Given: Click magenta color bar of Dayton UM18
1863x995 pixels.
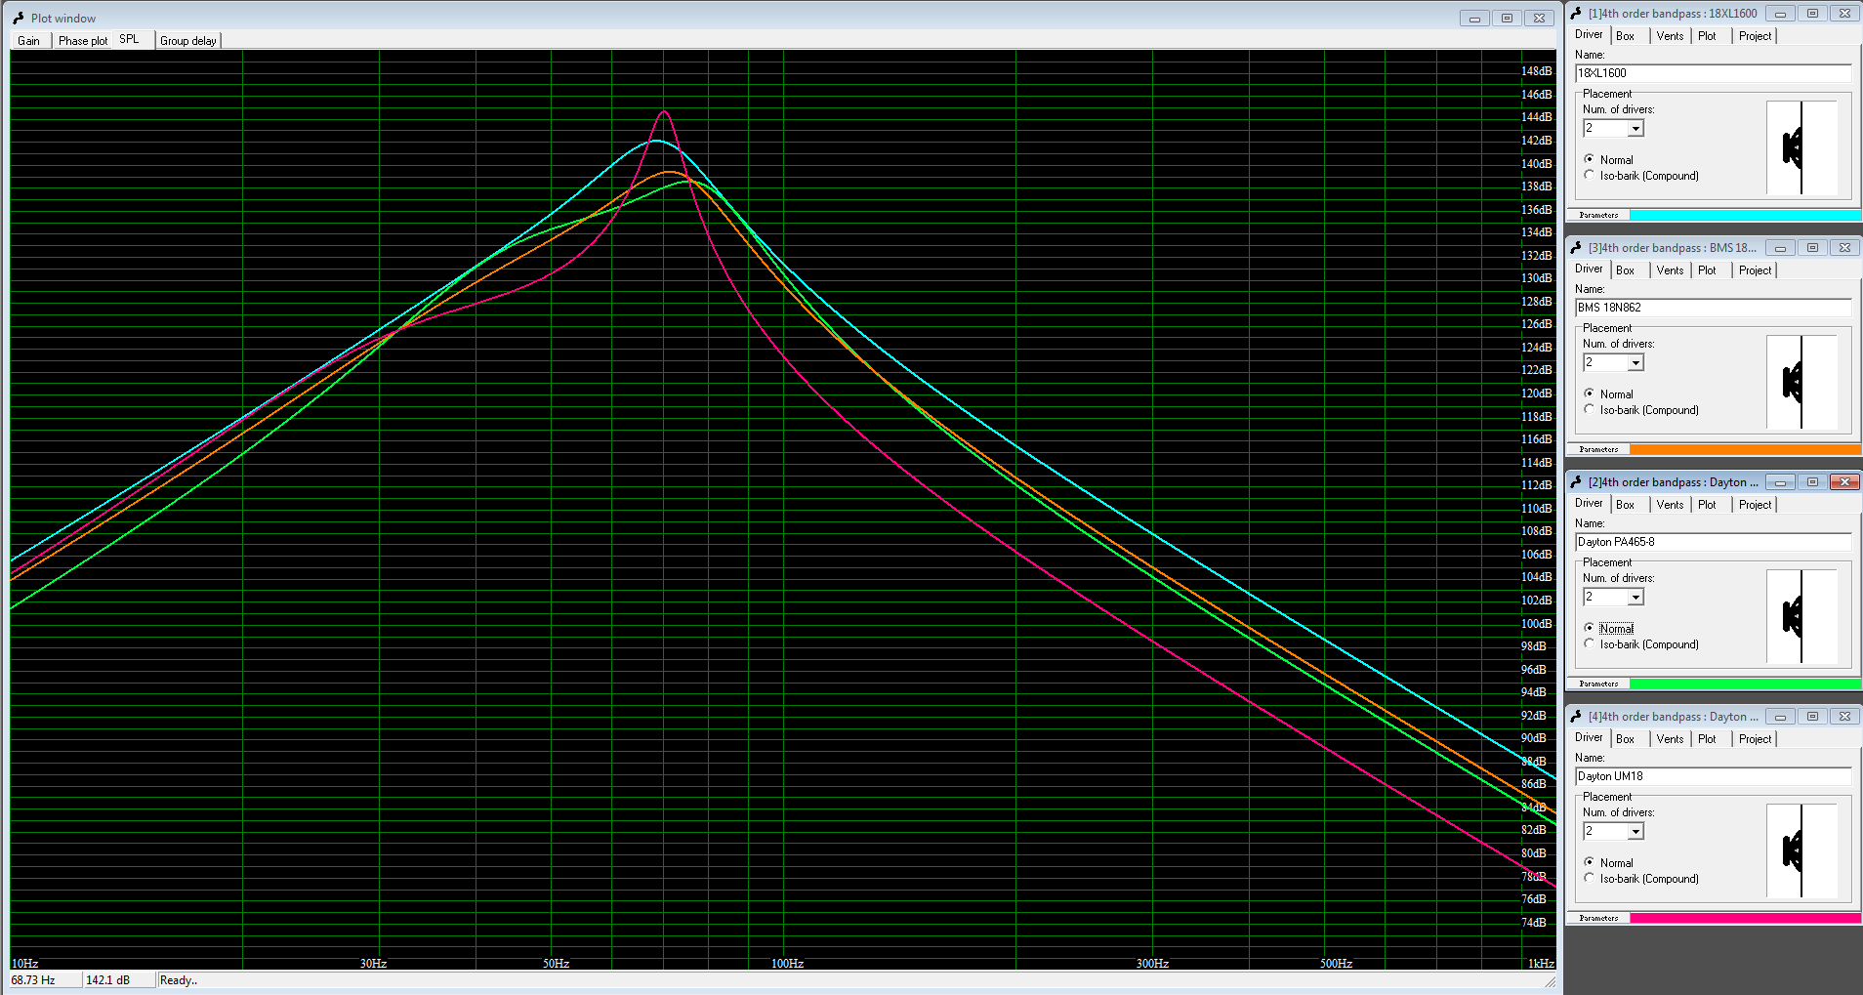Looking at the screenshot, I should tap(1745, 918).
